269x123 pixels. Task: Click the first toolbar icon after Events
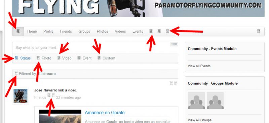[151, 31]
